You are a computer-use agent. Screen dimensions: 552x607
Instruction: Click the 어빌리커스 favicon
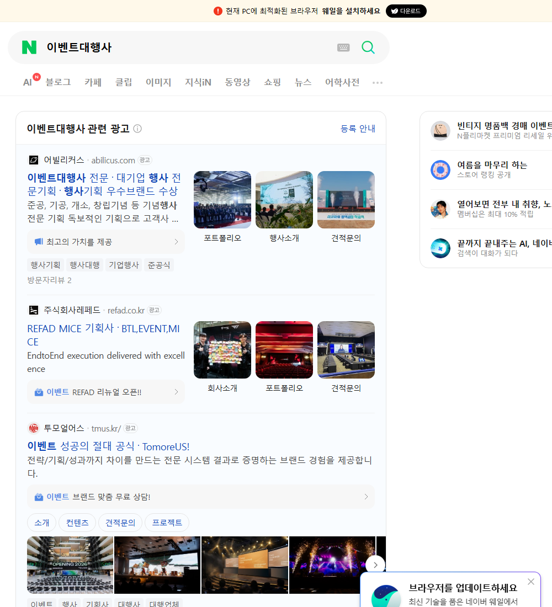click(34, 160)
